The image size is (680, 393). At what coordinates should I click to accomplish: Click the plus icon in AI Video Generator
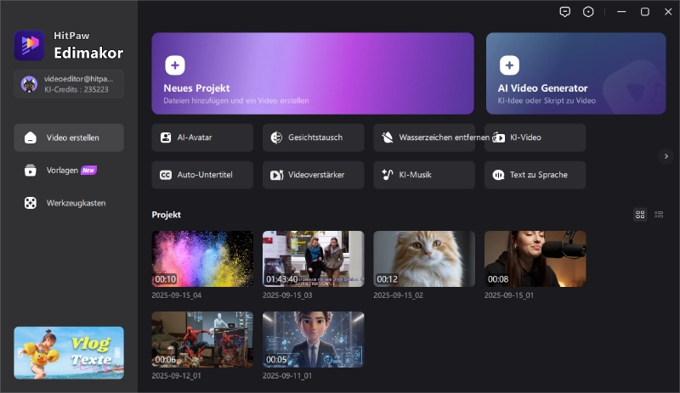509,65
